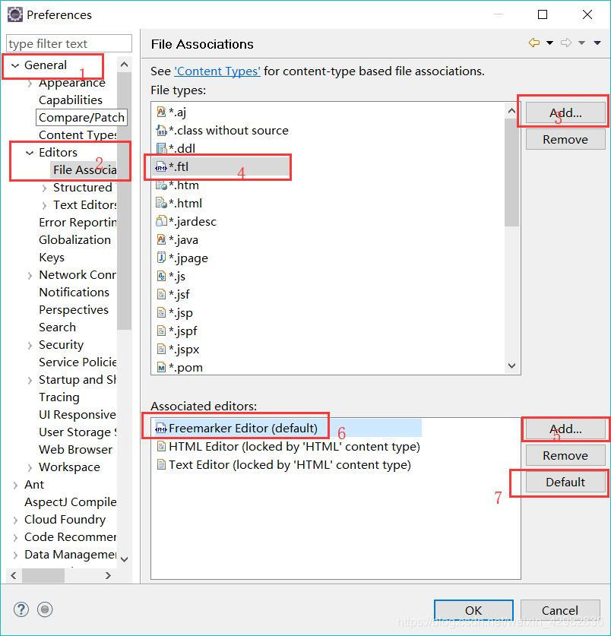
Task: Click Add next to File types list
Action: click(565, 112)
